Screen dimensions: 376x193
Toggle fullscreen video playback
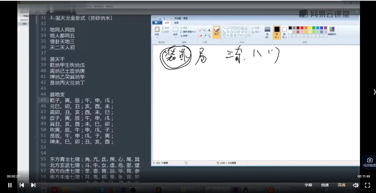(x=367, y=185)
